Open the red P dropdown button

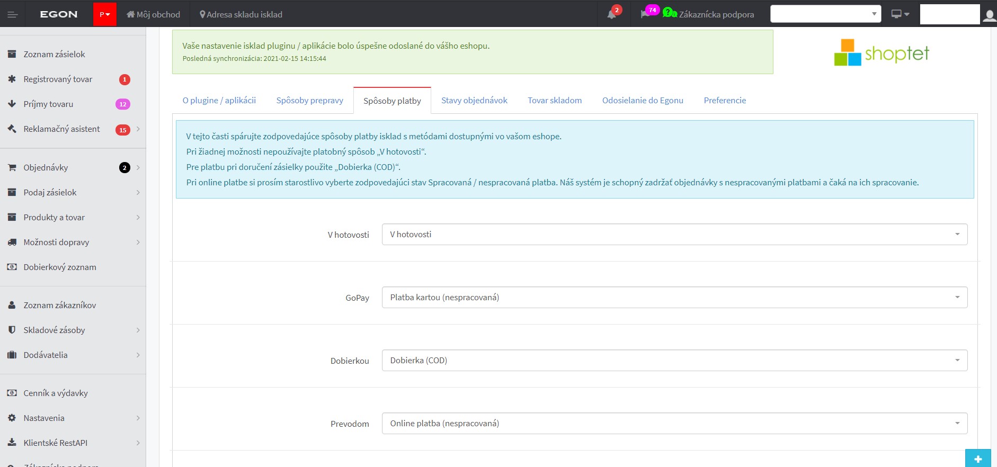click(105, 14)
